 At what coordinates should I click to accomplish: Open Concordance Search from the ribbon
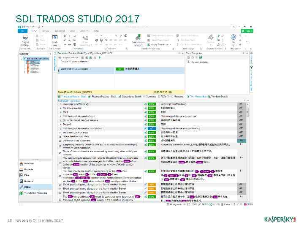point(138,41)
